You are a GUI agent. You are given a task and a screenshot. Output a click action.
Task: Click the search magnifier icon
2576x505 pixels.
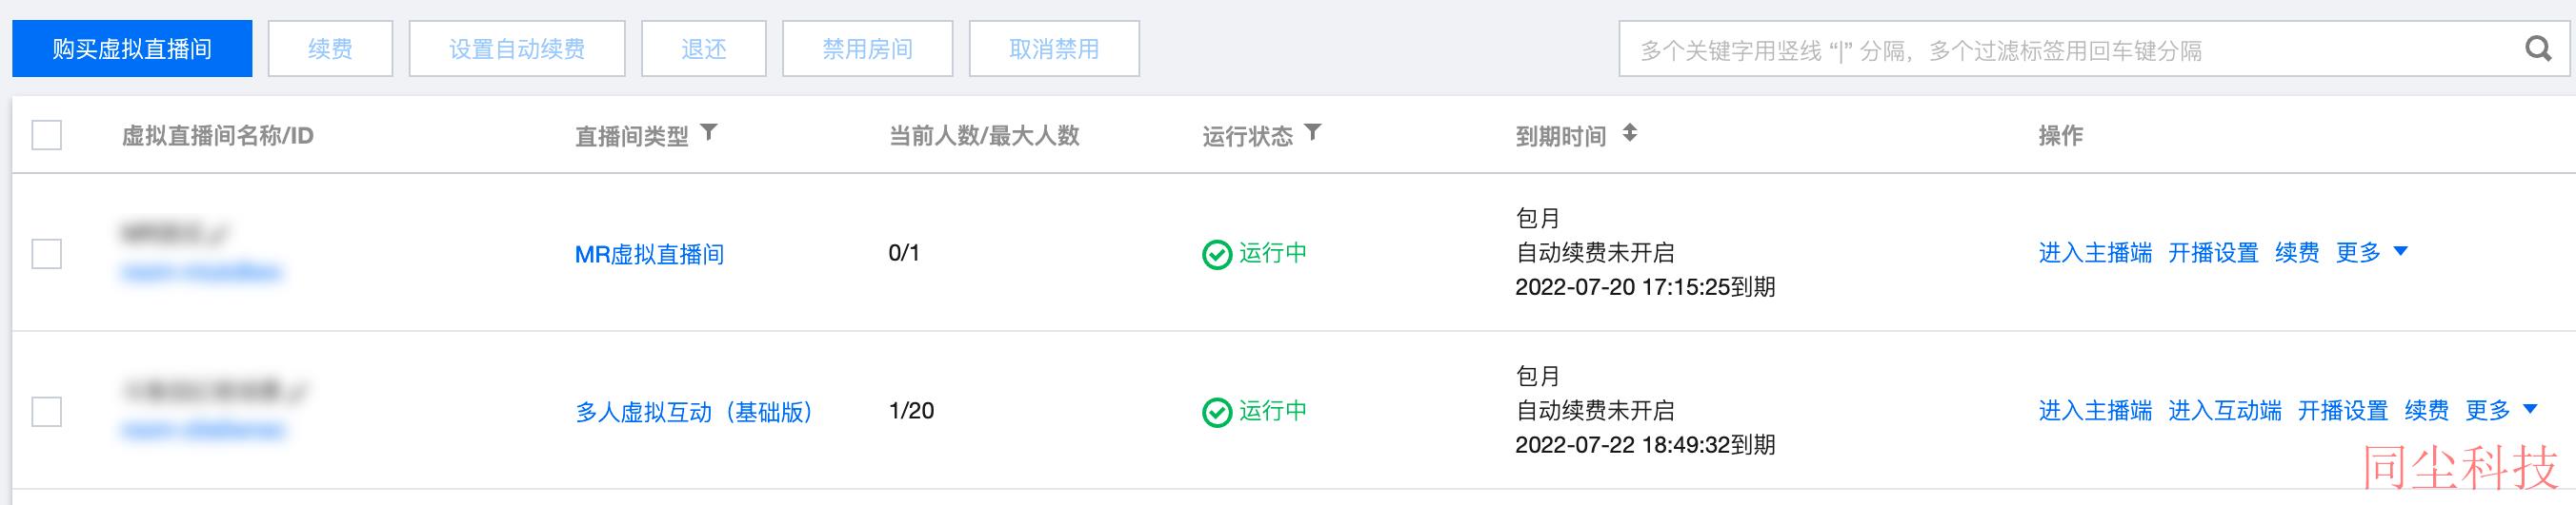click(x=2538, y=49)
